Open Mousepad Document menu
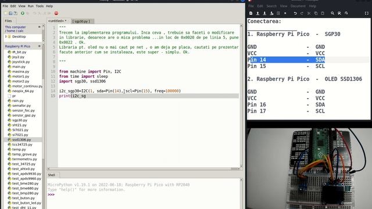This screenshot has width=372, height=209. (x=298, y=6)
